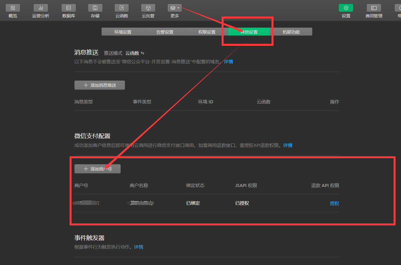401x265 pixels.
Task: Click the 操作 column header
Action: click(x=335, y=102)
